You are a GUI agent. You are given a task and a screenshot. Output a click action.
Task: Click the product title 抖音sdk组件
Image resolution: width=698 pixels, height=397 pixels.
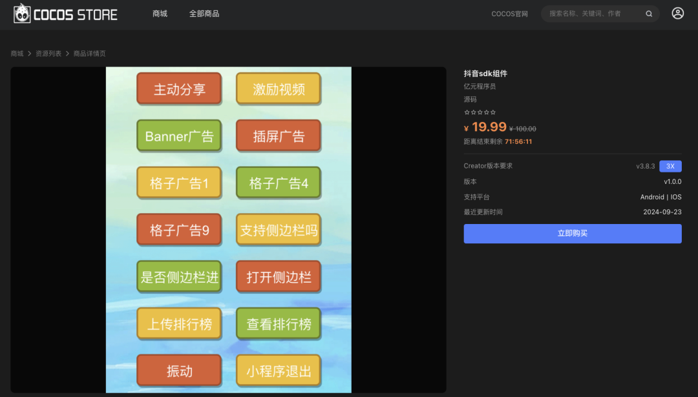[x=485, y=74]
